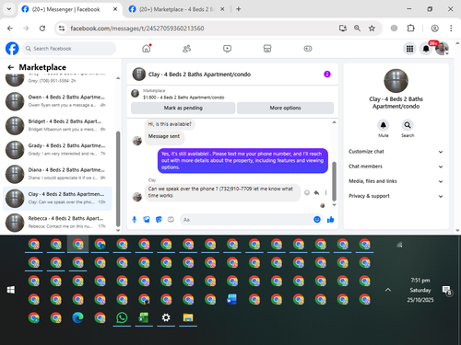This screenshot has width=461, height=345.
Task: Open the notifications bell icon
Action: point(426,49)
